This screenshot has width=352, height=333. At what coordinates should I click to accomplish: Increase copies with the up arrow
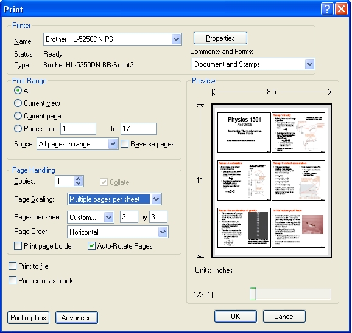pos(78,179)
